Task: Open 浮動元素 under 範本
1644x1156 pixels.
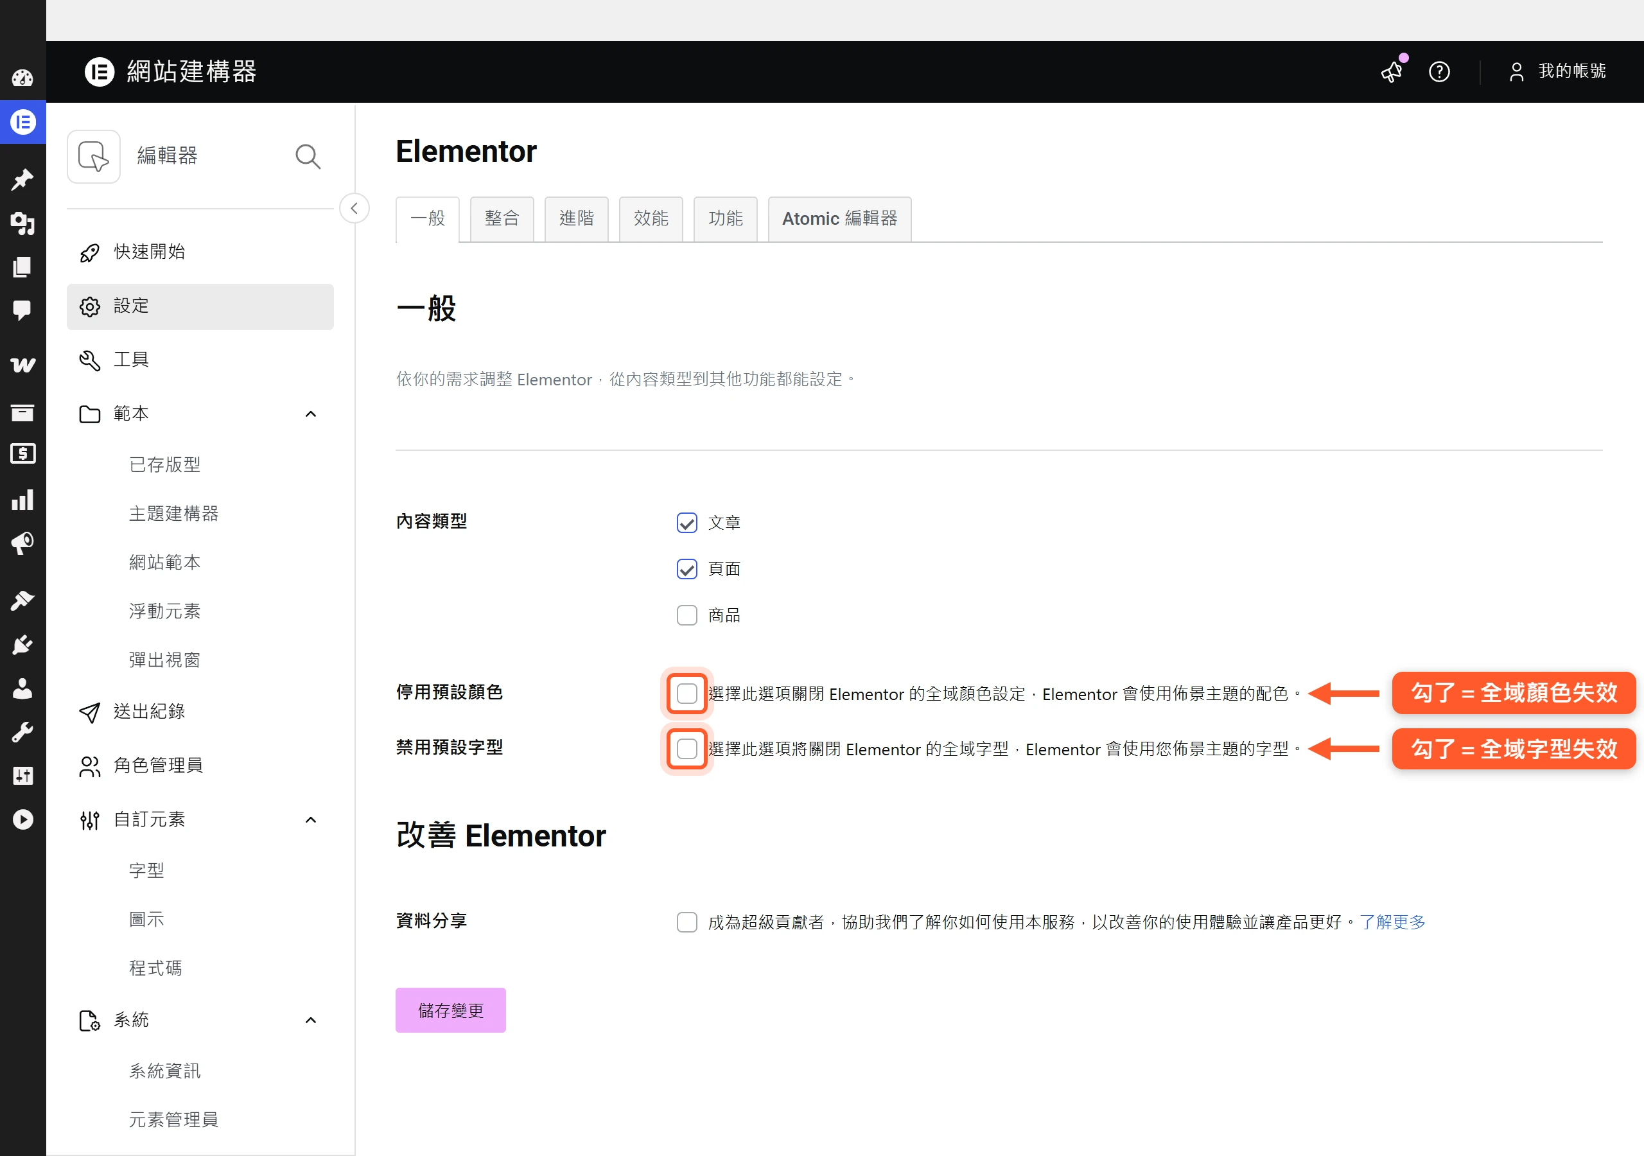Action: click(x=164, y=611)
